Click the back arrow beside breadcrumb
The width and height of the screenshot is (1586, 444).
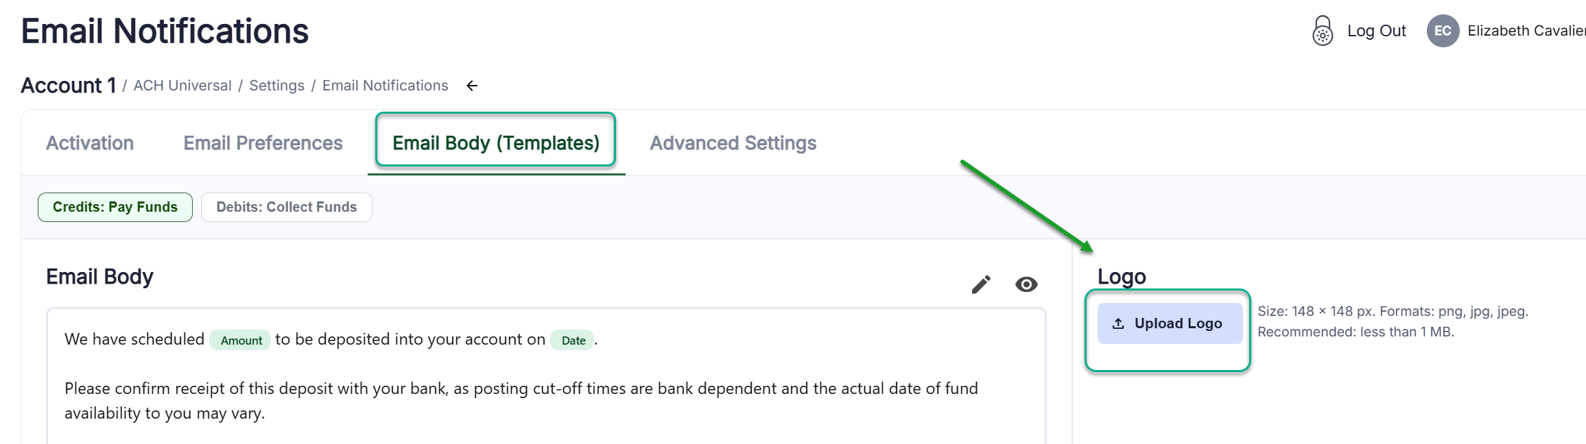472,86
